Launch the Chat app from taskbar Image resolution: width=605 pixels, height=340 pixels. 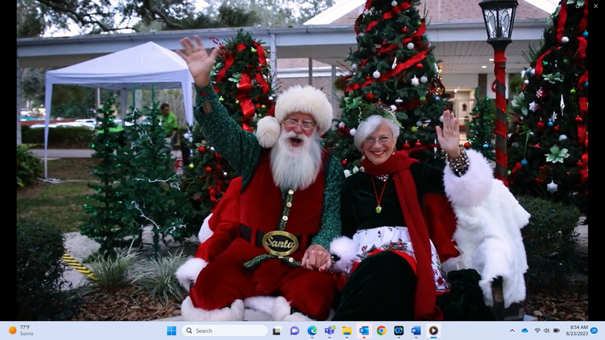click(295, 331)
